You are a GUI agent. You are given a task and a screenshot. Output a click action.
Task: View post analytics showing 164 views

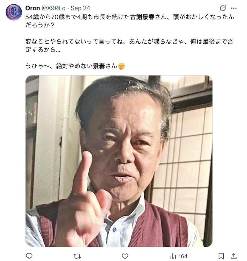pos(179,256)
